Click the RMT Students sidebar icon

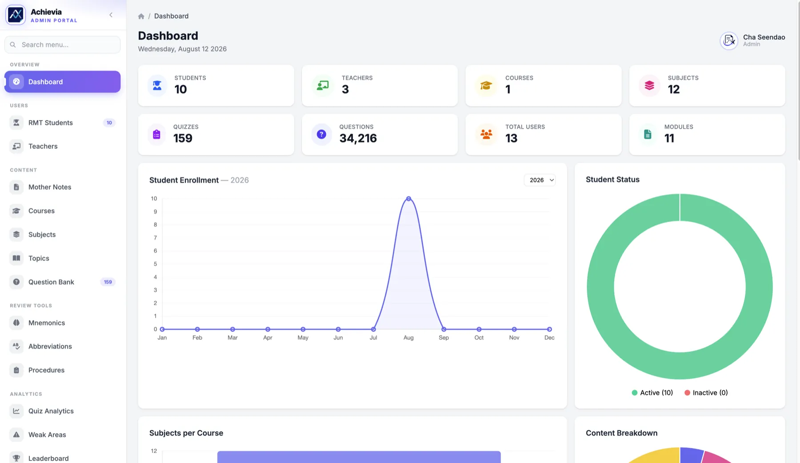(16, 123)
